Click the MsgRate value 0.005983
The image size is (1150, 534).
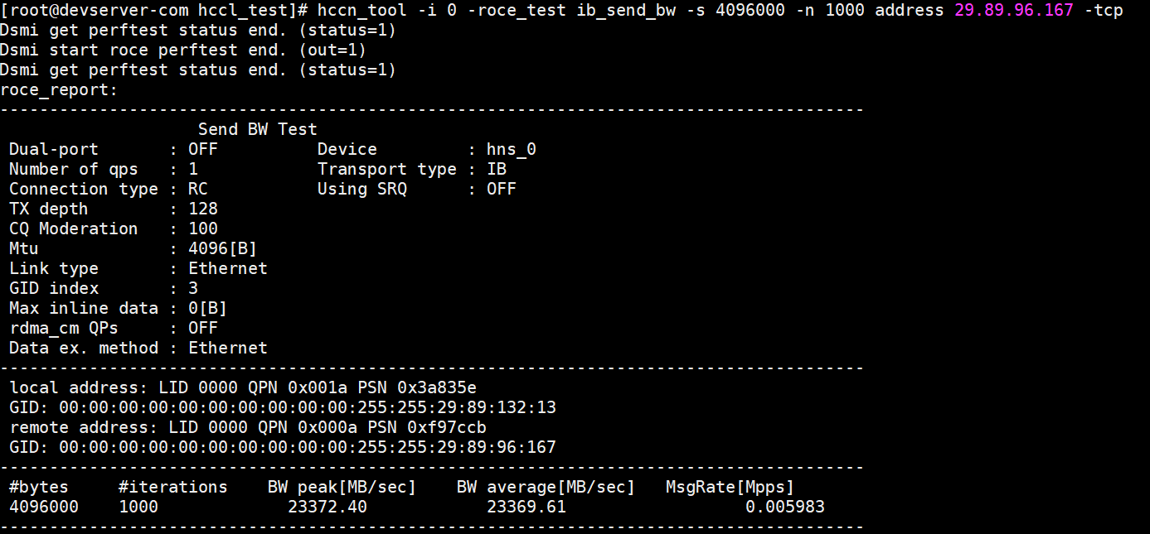pyautogui.click(x=784, y=507)
